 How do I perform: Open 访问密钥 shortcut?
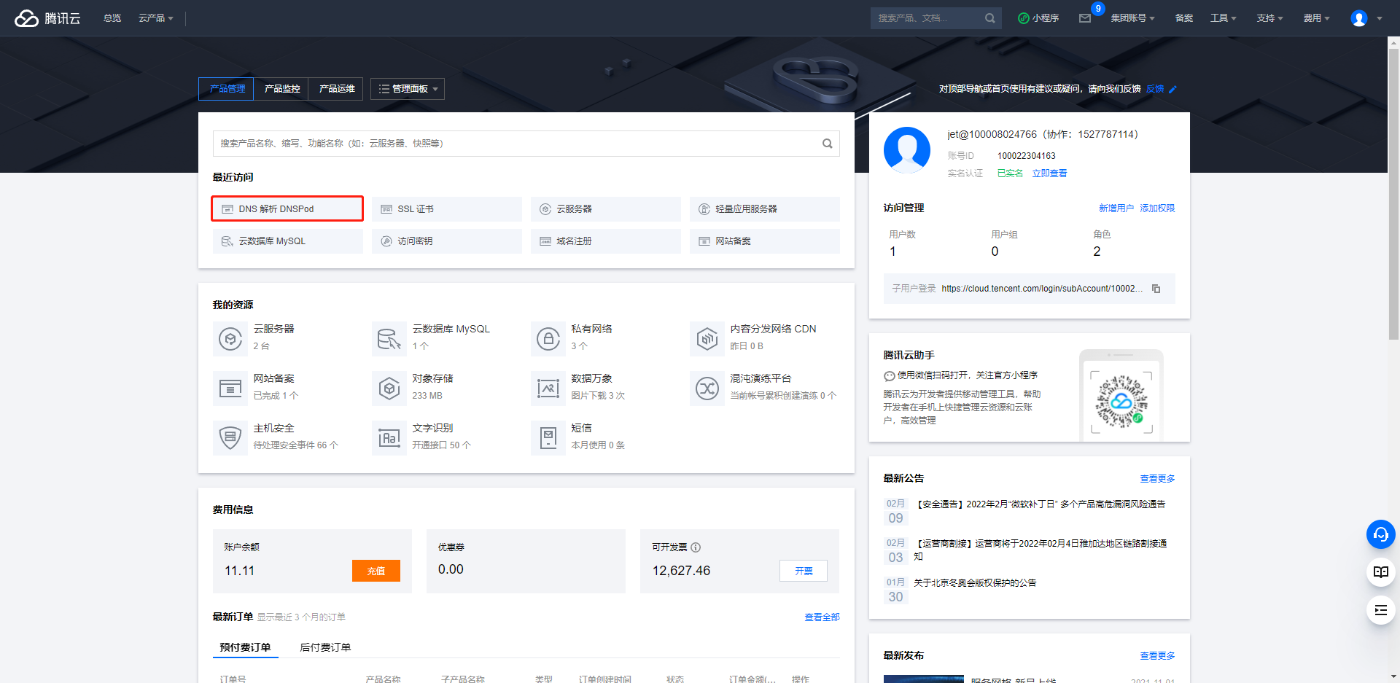coord(447,241)
